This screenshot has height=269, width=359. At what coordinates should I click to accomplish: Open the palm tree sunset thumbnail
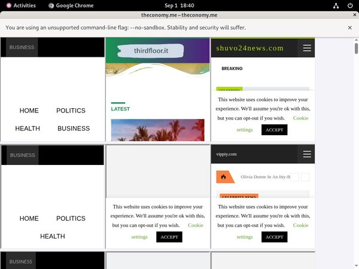(x=157, y=130)
